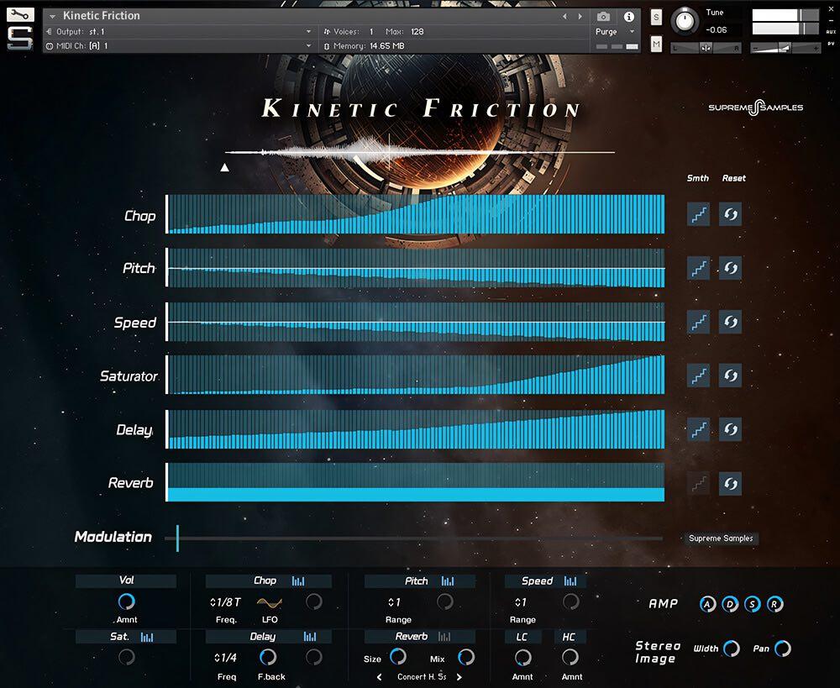
Task: Take a snapshot with the camera icon
Action: (x=603, y=17)
